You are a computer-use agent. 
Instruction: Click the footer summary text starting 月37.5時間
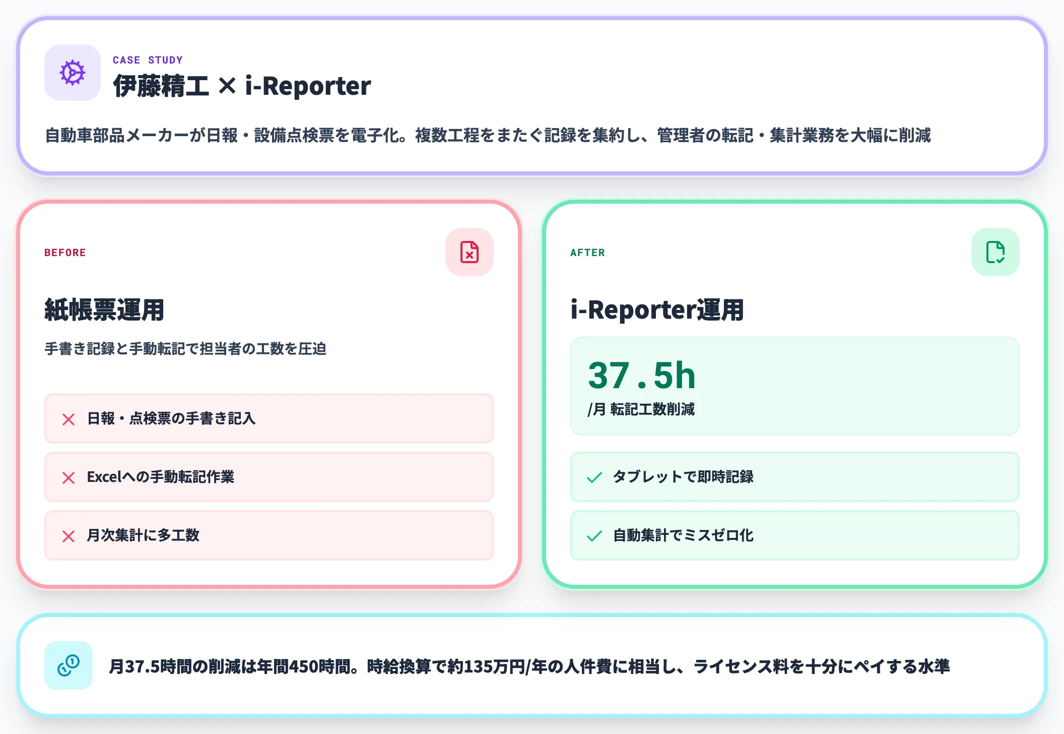pyautogui.click(x=529, y=666)
